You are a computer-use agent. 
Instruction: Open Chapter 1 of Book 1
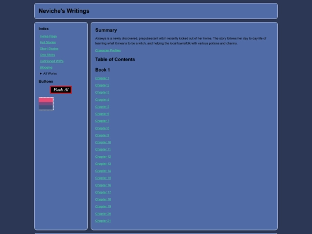pyautogui.click(x=102, y=78)
